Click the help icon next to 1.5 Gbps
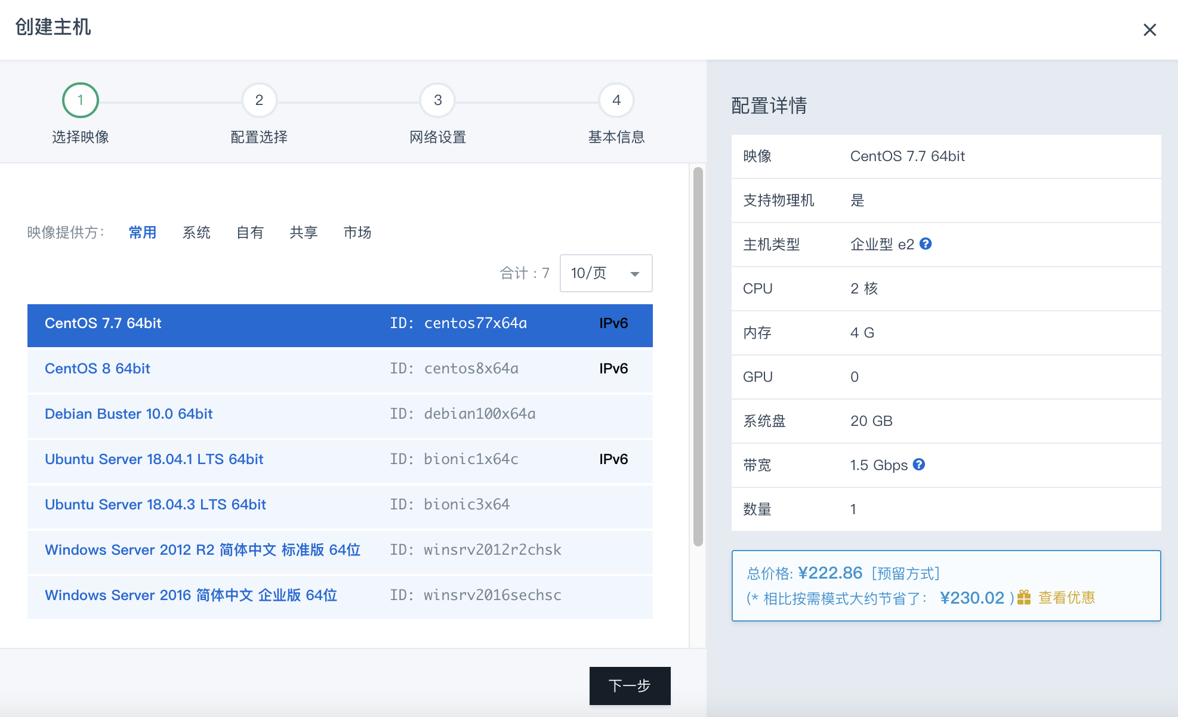 click(x=919, y=464)
